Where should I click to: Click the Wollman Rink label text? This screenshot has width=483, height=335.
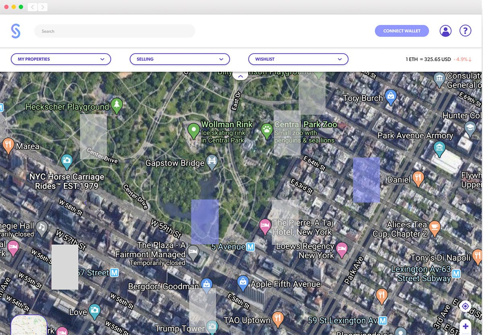pos(227,125)
